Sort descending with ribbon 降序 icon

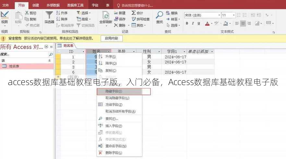coord(58,19)
